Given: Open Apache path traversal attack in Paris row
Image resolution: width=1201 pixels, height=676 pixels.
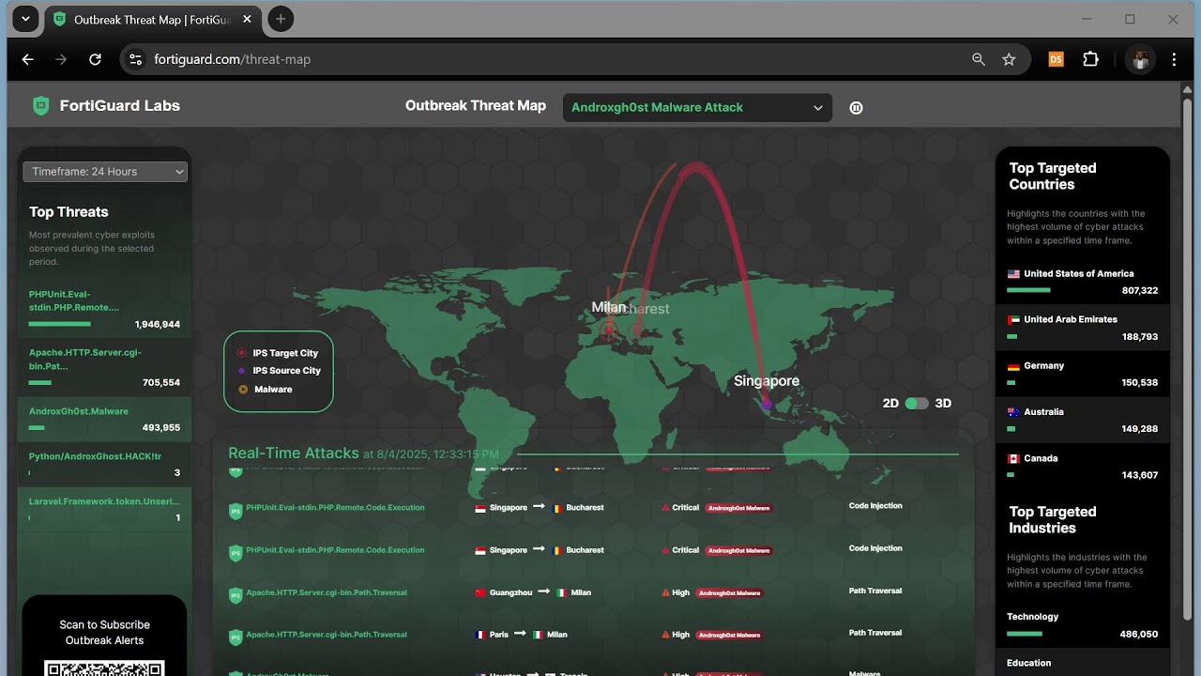Looking at the screenshot, I should 327,635.
